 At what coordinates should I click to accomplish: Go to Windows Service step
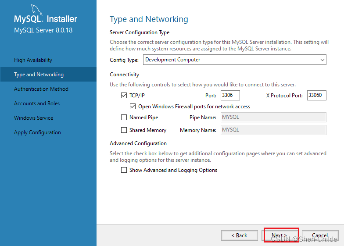(x=33, y=118)
